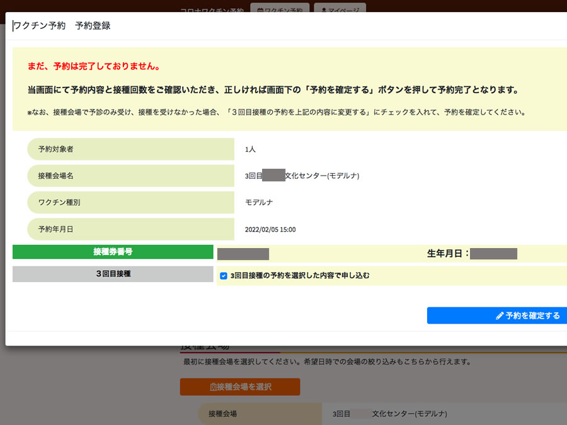This screenshot has width=567, height=425.
Task: Click the red まだ、予約は完了しておりません warning
Action: point(93,66)
